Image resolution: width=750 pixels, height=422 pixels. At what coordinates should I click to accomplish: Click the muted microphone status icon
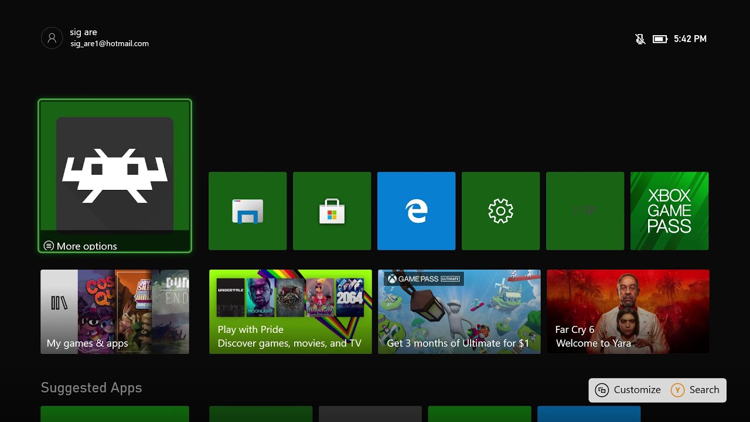(640, 39)
